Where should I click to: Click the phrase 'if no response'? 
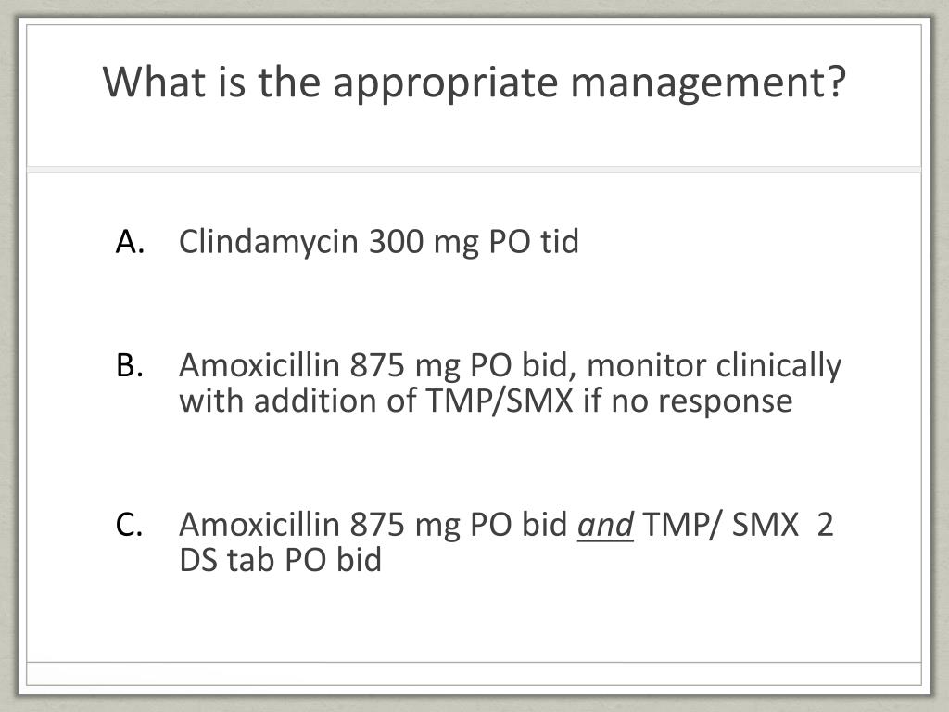(688, 400)
